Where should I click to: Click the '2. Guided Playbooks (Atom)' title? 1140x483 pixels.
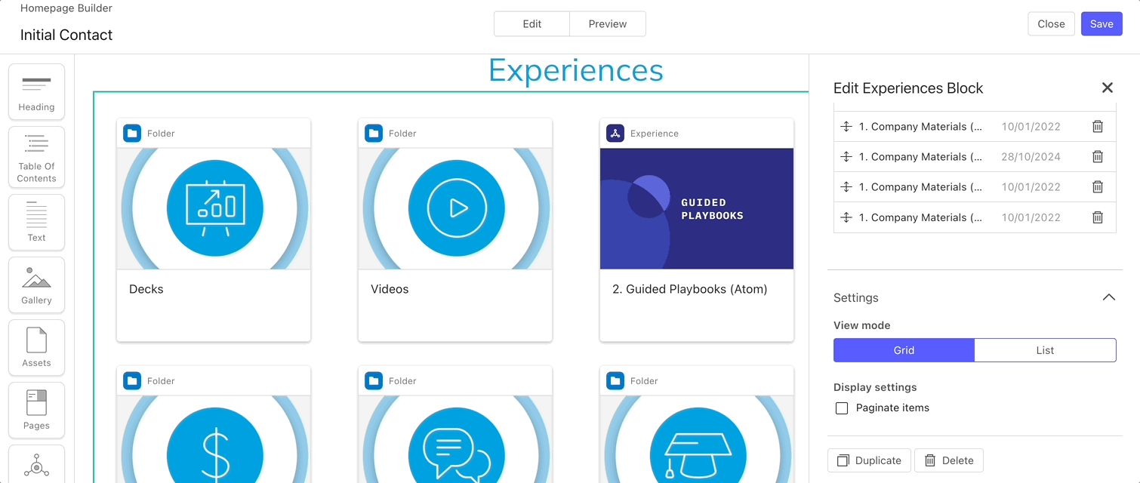pos(690,289)
